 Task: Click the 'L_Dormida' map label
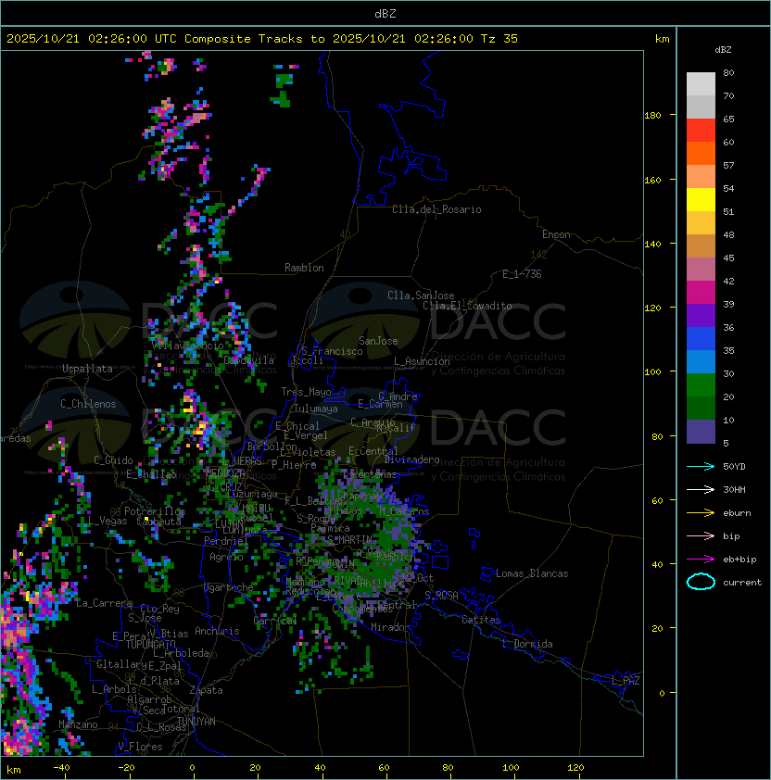point(527,644)
